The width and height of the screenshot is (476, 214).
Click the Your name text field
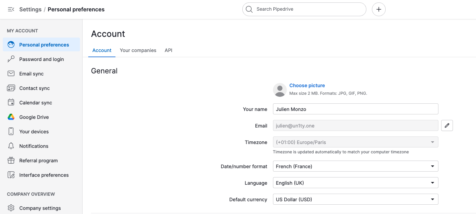point(355,109)
